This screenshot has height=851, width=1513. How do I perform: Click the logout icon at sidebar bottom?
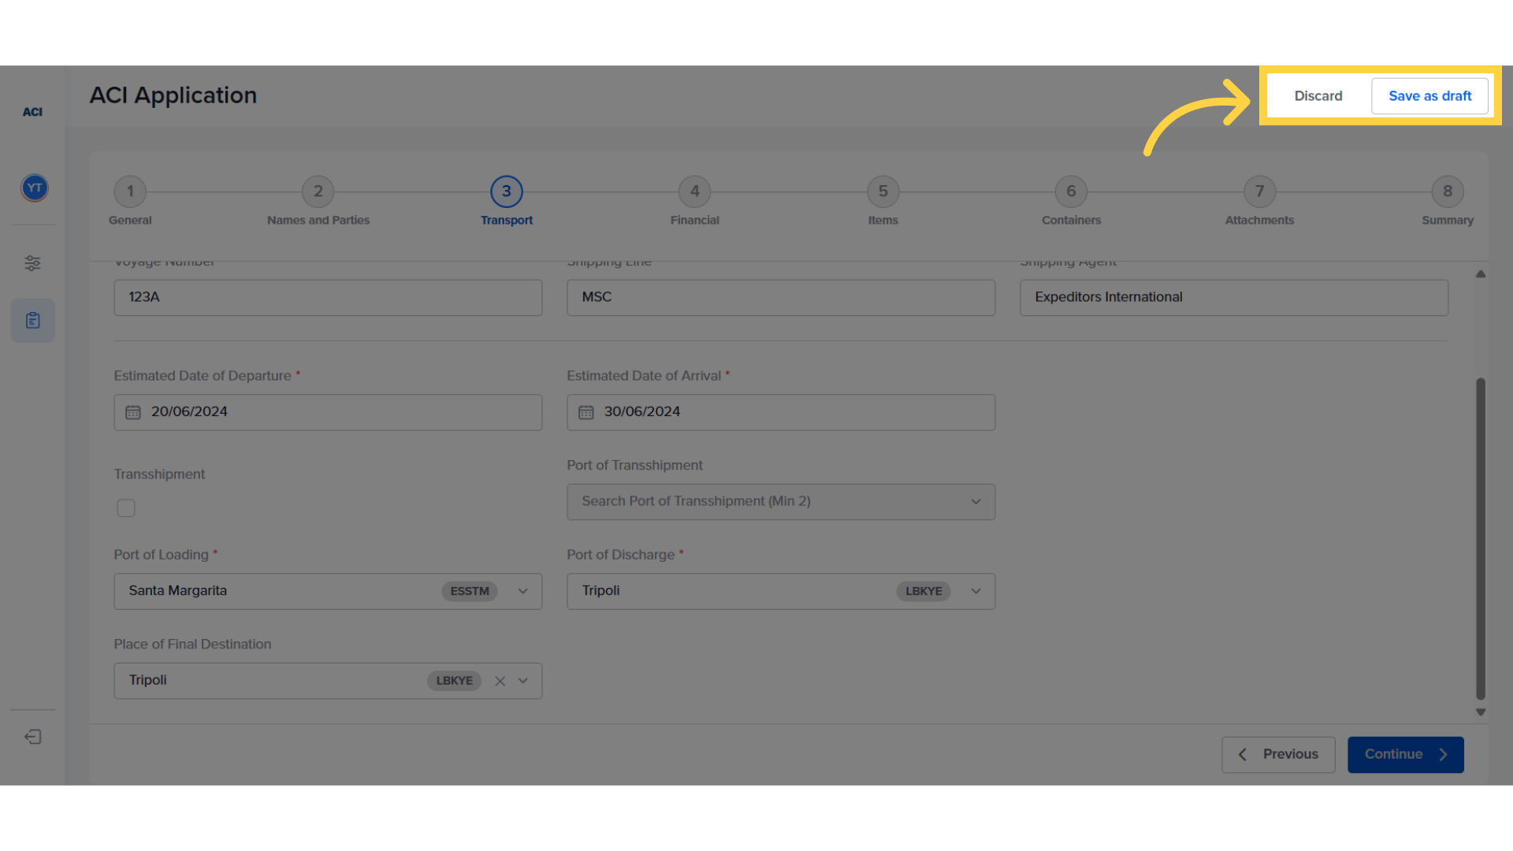click(x=32, y=736)
